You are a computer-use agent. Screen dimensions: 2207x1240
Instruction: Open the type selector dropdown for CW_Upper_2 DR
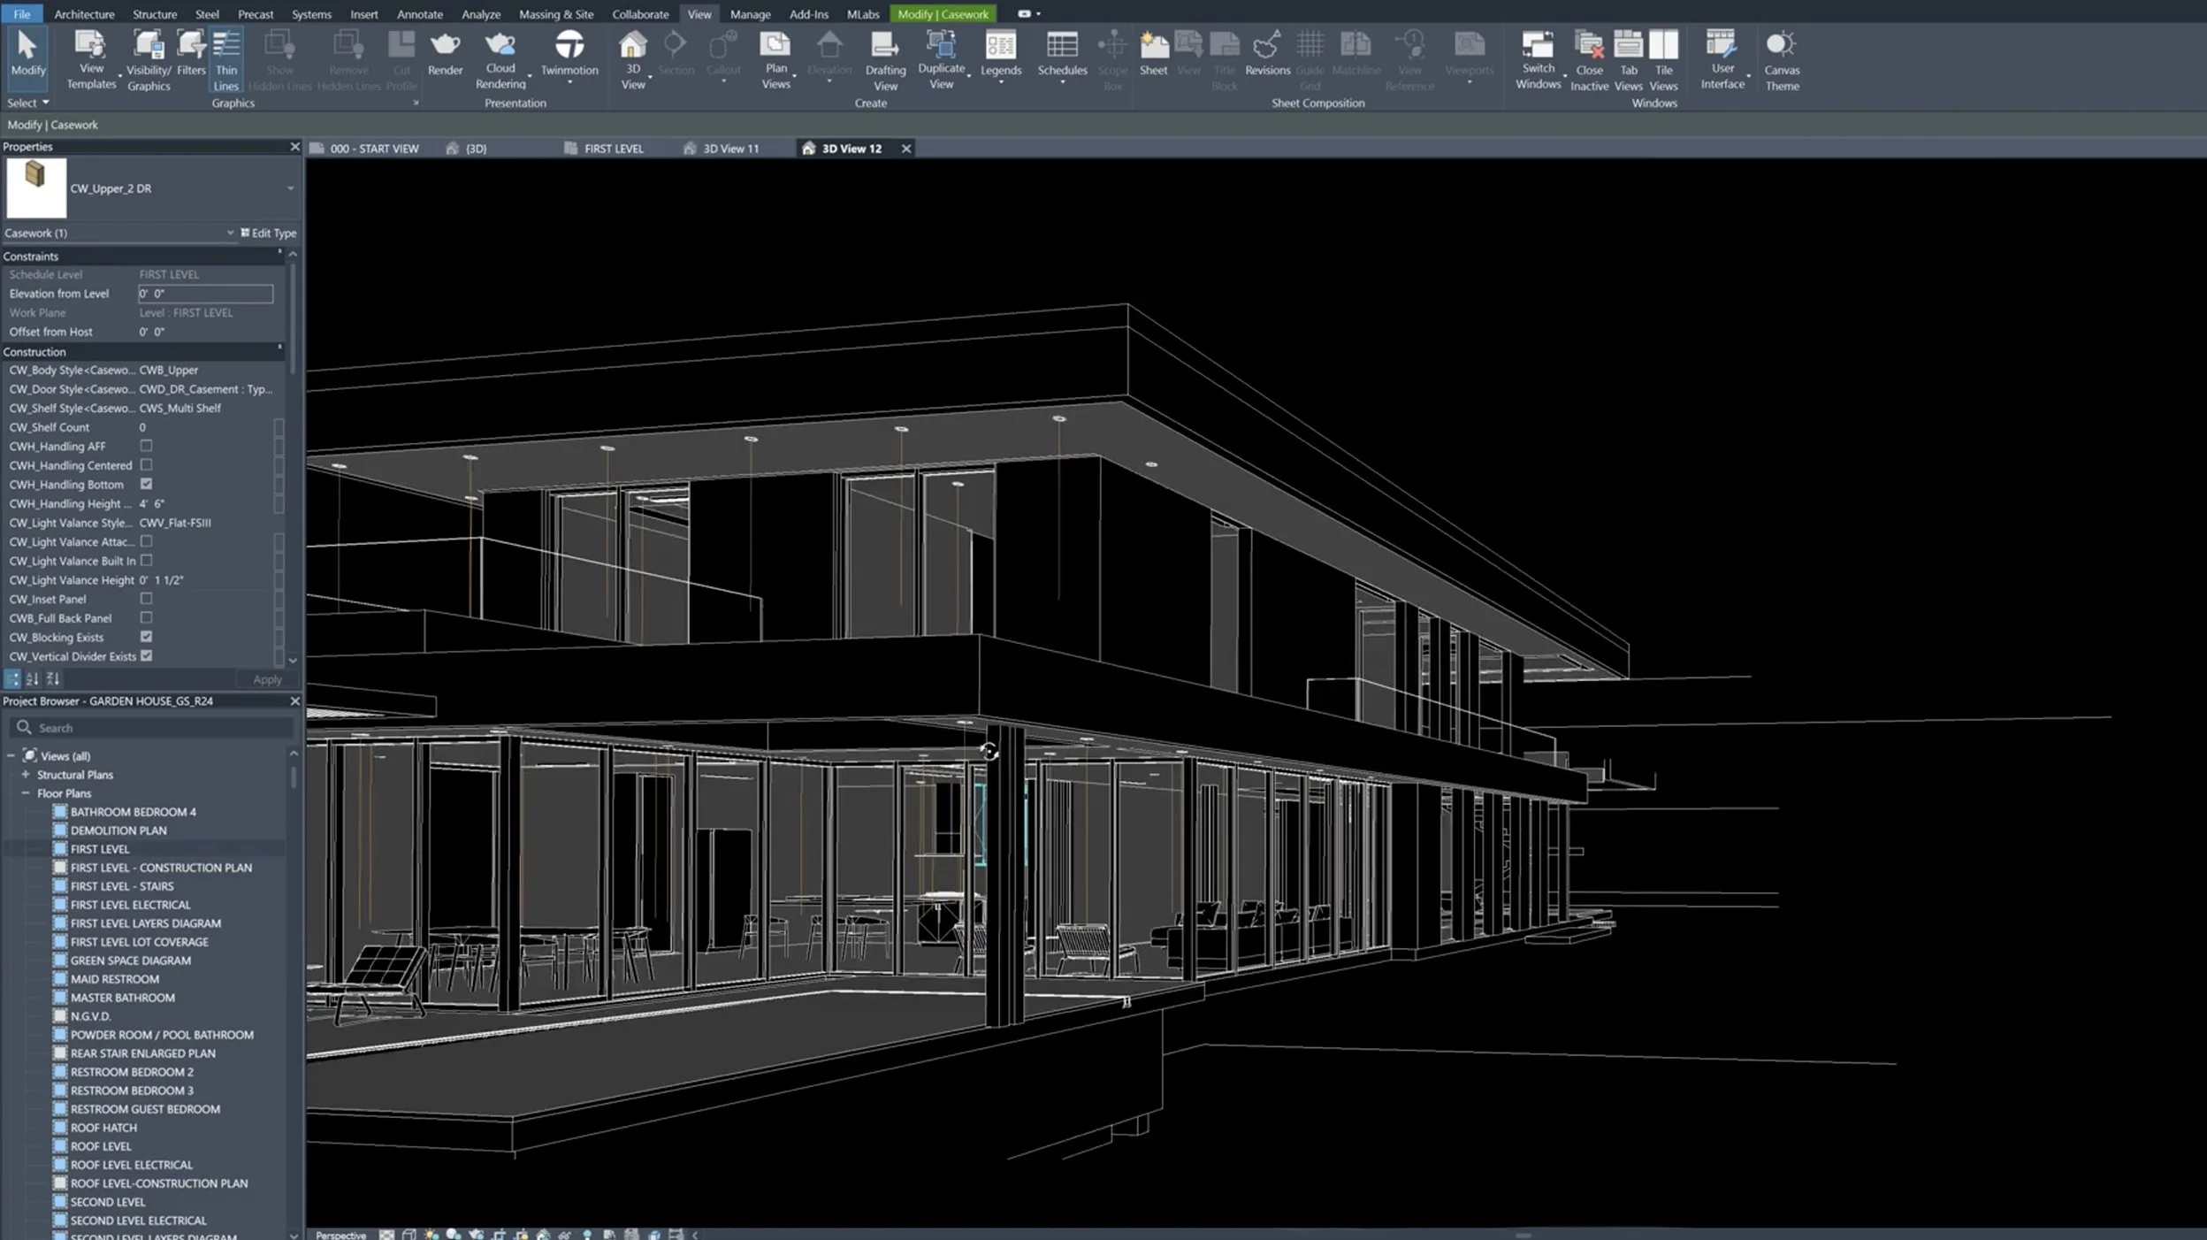[x=292, y=188]
